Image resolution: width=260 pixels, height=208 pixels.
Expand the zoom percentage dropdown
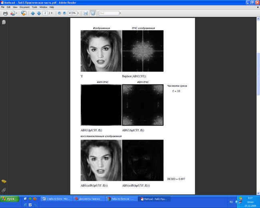click(79, 13)
